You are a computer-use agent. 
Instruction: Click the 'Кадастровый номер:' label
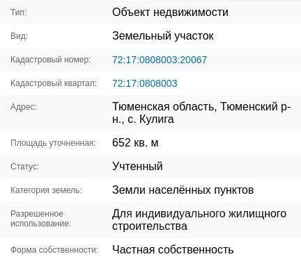pyautogui.click(x=51, y=60)
